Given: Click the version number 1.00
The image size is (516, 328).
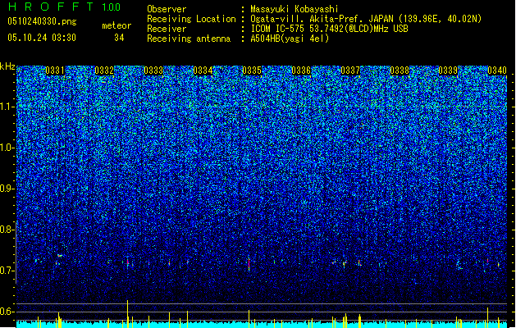Looking at the screenshot, I should [112, 7].
